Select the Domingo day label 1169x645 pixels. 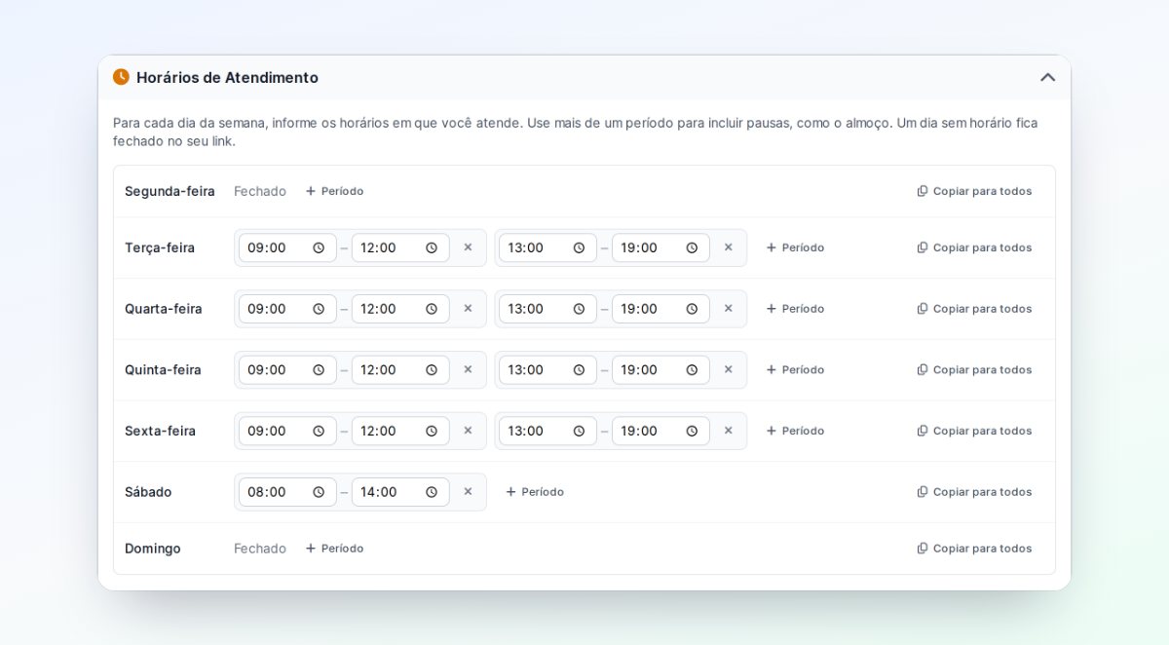click(x=153, y=549)
